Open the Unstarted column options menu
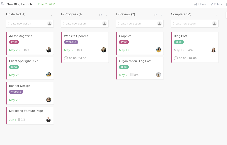 51,15
